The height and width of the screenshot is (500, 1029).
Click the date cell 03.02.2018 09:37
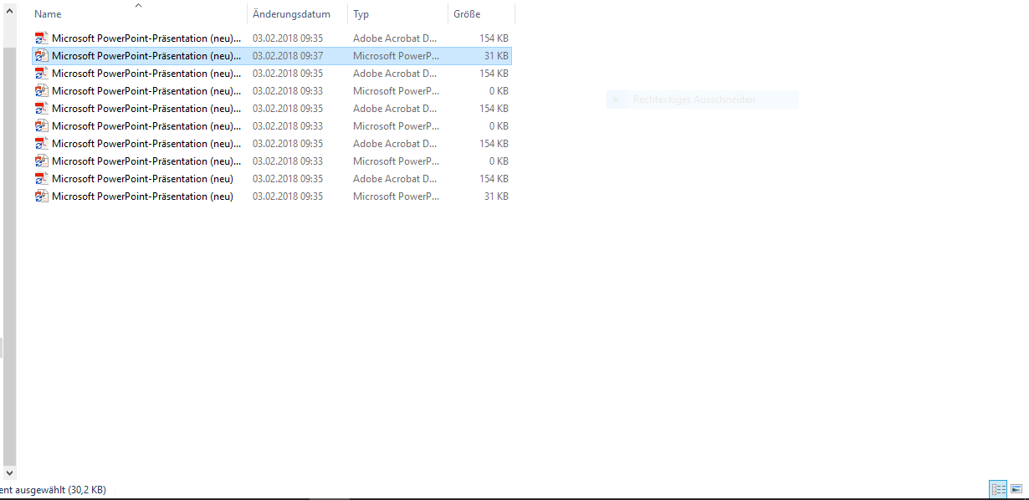(288, 56)
